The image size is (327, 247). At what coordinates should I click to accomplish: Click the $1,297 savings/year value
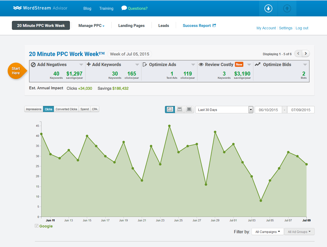74,75
